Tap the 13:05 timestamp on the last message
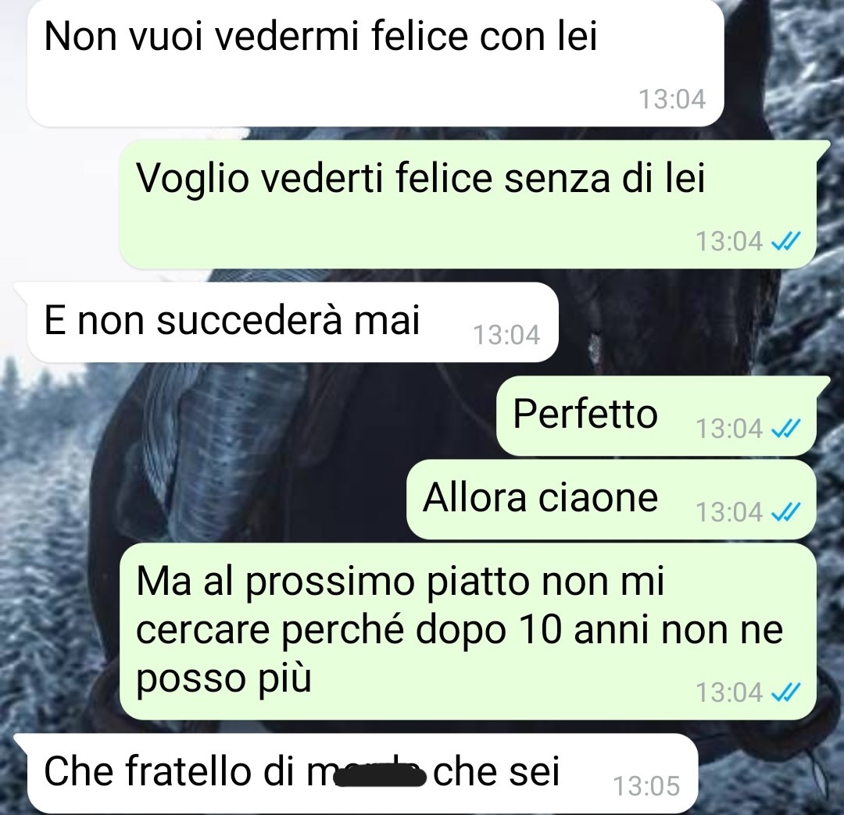Screen dimensions: 844x815 [646, 787]
